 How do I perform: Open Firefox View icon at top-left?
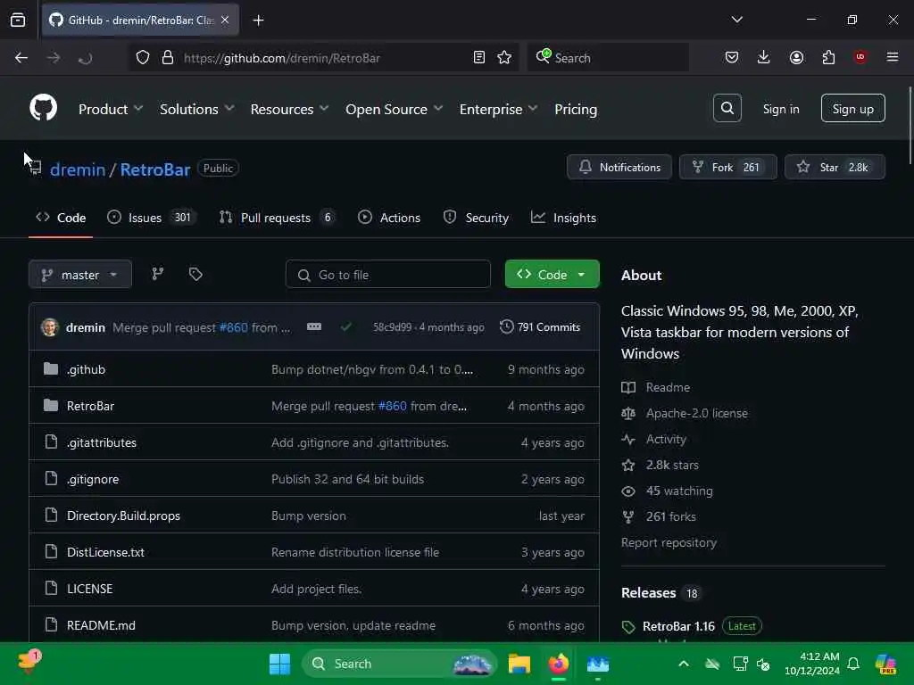[18, 20]
